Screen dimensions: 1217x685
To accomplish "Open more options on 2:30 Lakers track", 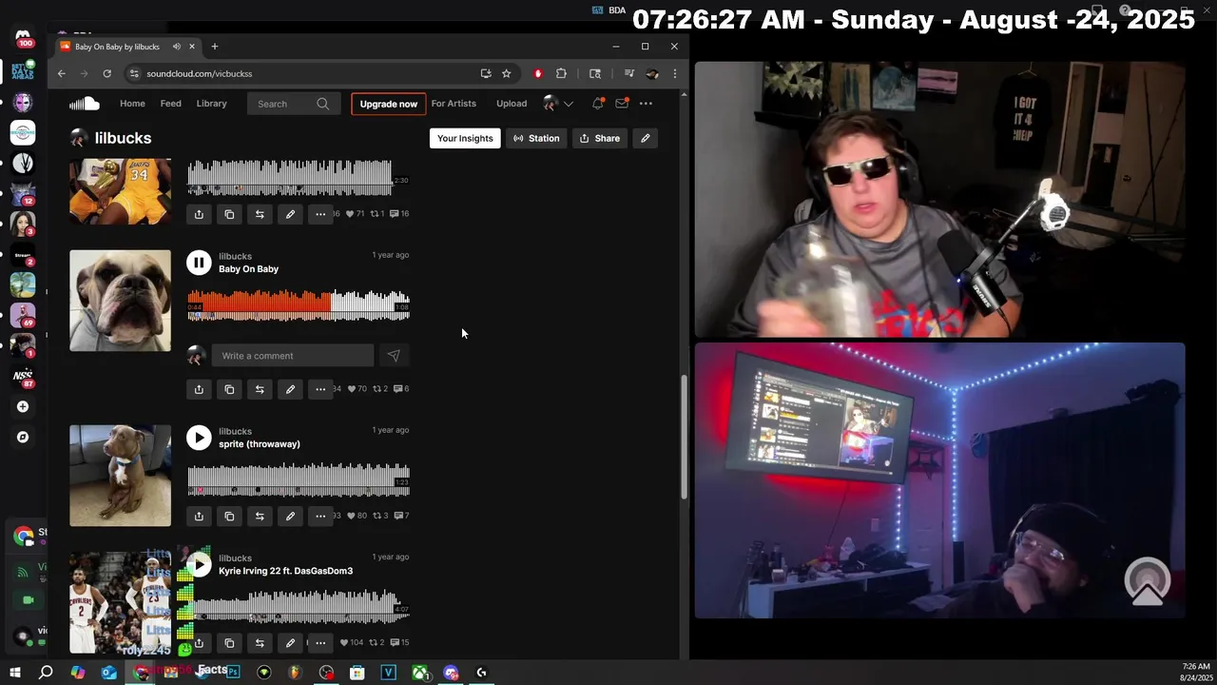I will [320, 214].
